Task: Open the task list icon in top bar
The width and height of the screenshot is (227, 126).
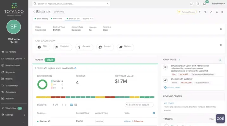Action: pos(198,4)
